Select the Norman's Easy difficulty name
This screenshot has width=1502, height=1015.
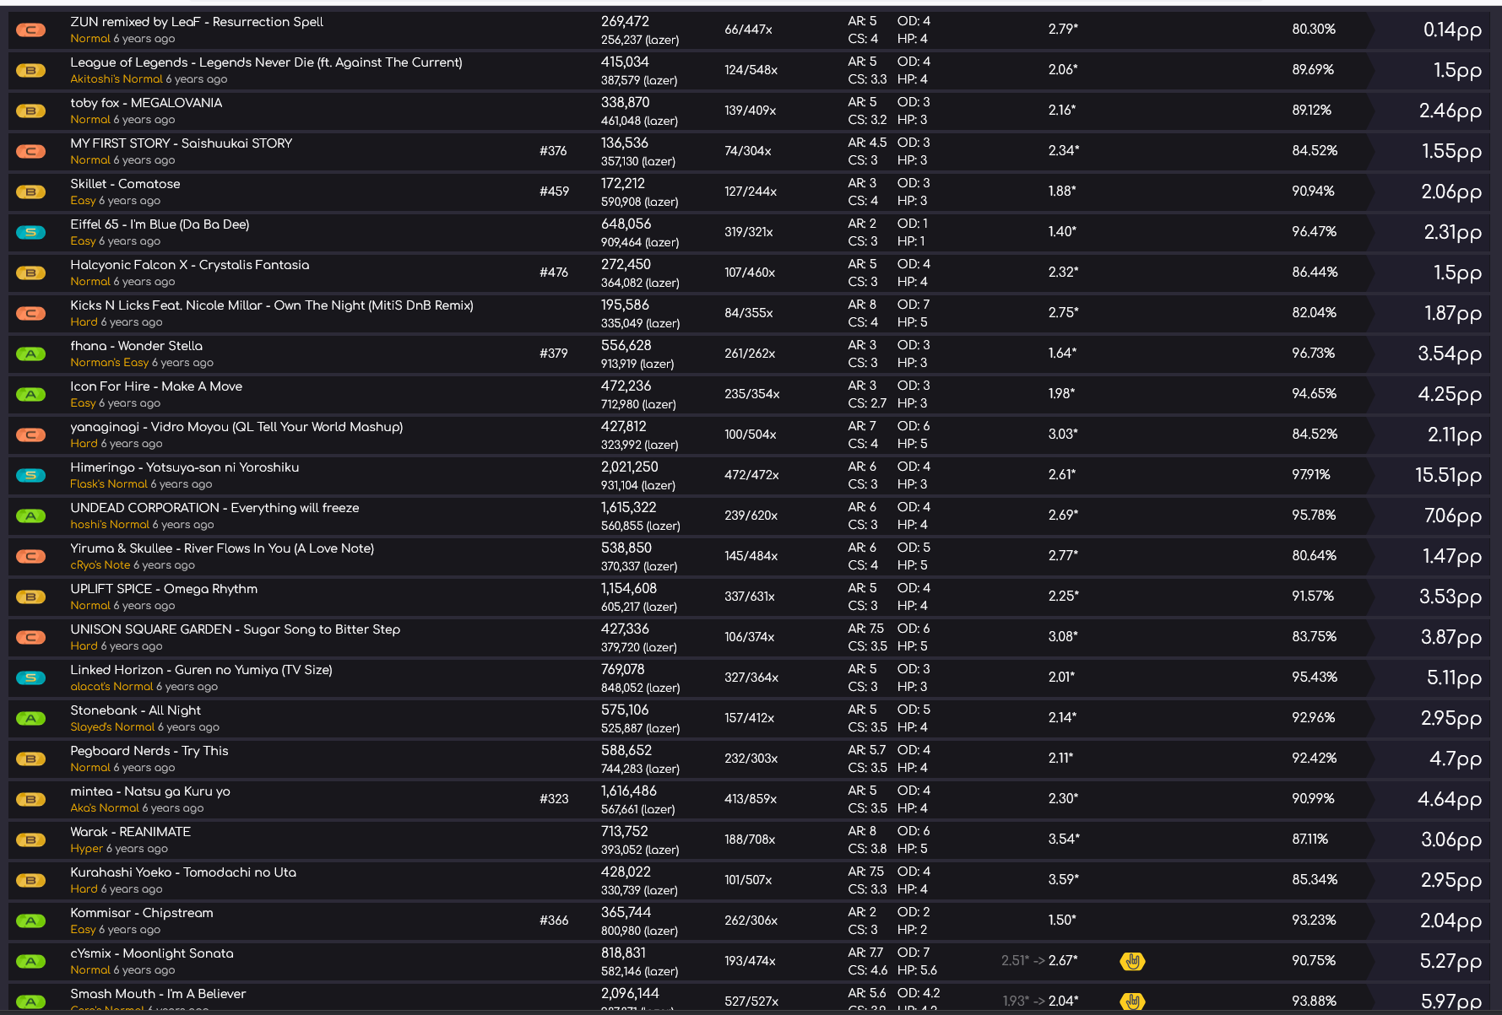110,363
